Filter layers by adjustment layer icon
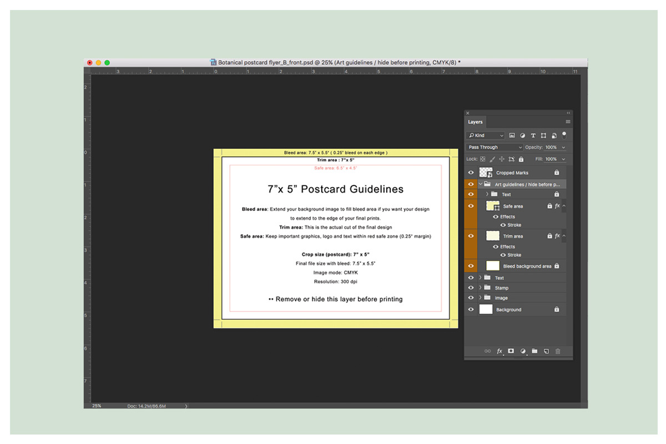The height and width of the screenshot is (444, 666). coord(522,135)
